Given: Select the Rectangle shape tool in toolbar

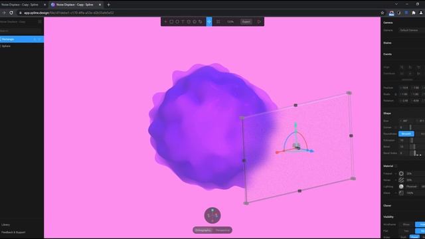Looking at the screenshot, I should (x=171, y=22).
